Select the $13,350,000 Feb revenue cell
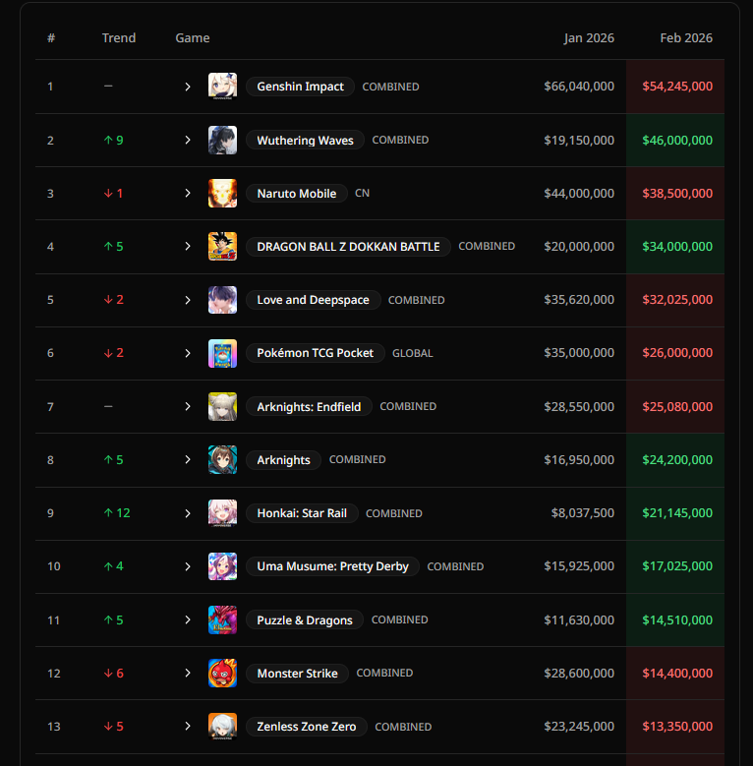Image resolution: width=753 pixels, height=766 pixels. tap(677, 727)
